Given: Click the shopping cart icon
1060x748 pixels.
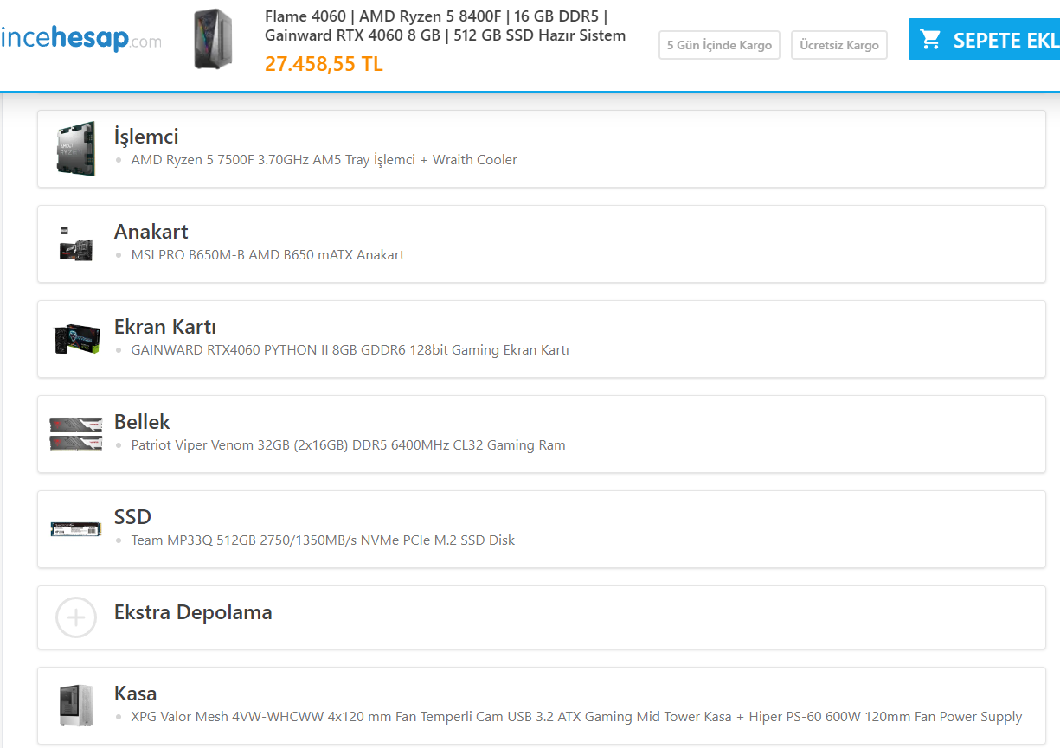Looking at the screenshot, I should click(930, 40).
